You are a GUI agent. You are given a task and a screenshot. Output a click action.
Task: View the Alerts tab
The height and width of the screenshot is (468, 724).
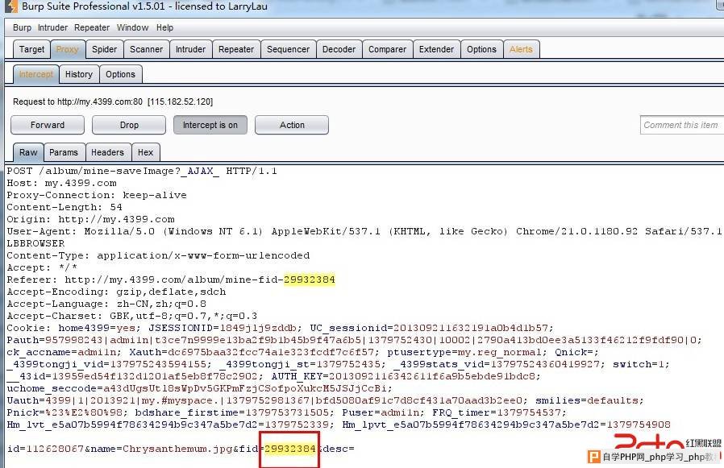521,49
